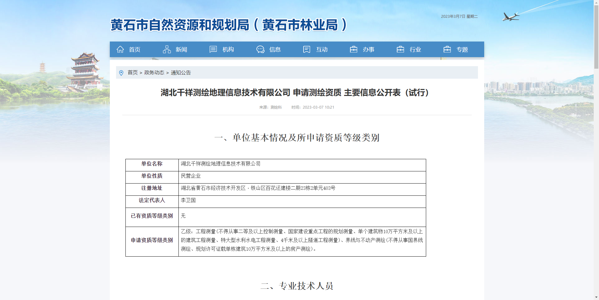The width and height of the screenshot is (599, 300).
Task: Click the scrollbar down arrow
Action: [596, 297]
